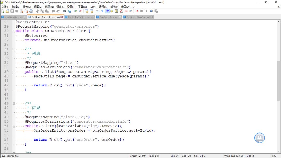Start macro recording with red record icon
This screenshot has width=281, height=158.
[137, 11]
